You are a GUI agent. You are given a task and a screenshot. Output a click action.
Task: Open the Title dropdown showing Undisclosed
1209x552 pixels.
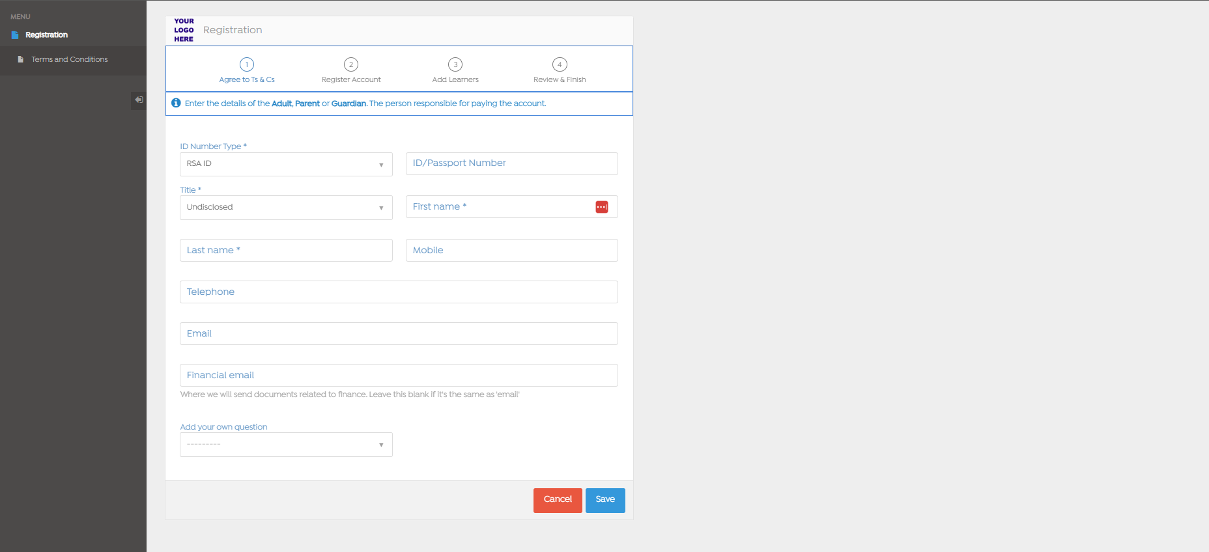[x=286, y=208]
